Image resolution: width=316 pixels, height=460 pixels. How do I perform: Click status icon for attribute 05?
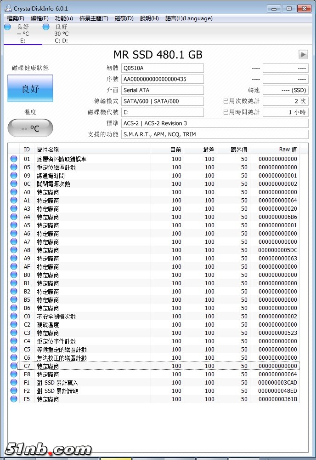click(x=14, y=167)
